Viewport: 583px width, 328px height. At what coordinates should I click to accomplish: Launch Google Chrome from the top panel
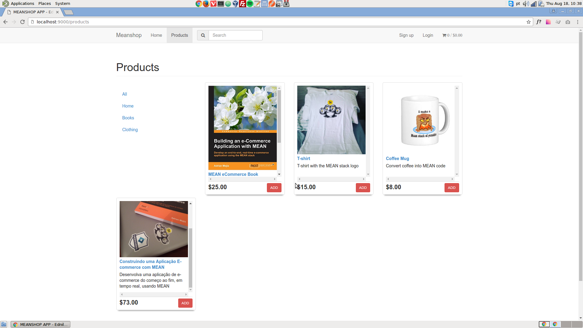pos(199,4)
